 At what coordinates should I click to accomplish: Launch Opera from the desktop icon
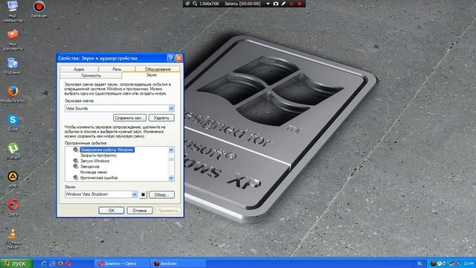click(x=13, y=208)
